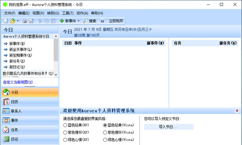The image size is (242, 145).
Task: Click the toolbar drag handle beside the New icon
Action: click(x=2, y=21)
